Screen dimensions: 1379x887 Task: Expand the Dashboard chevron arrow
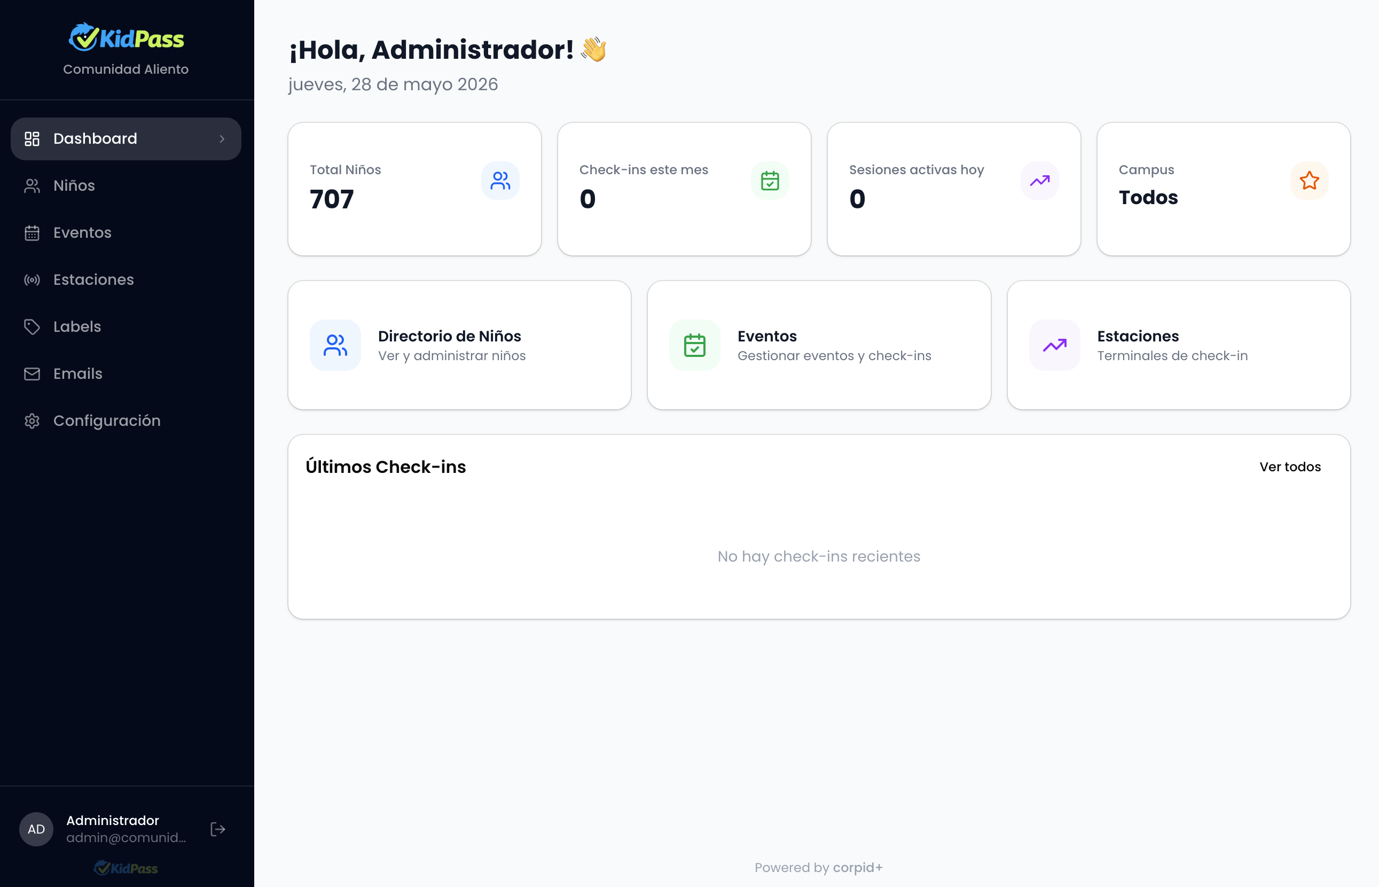point(222,139)
